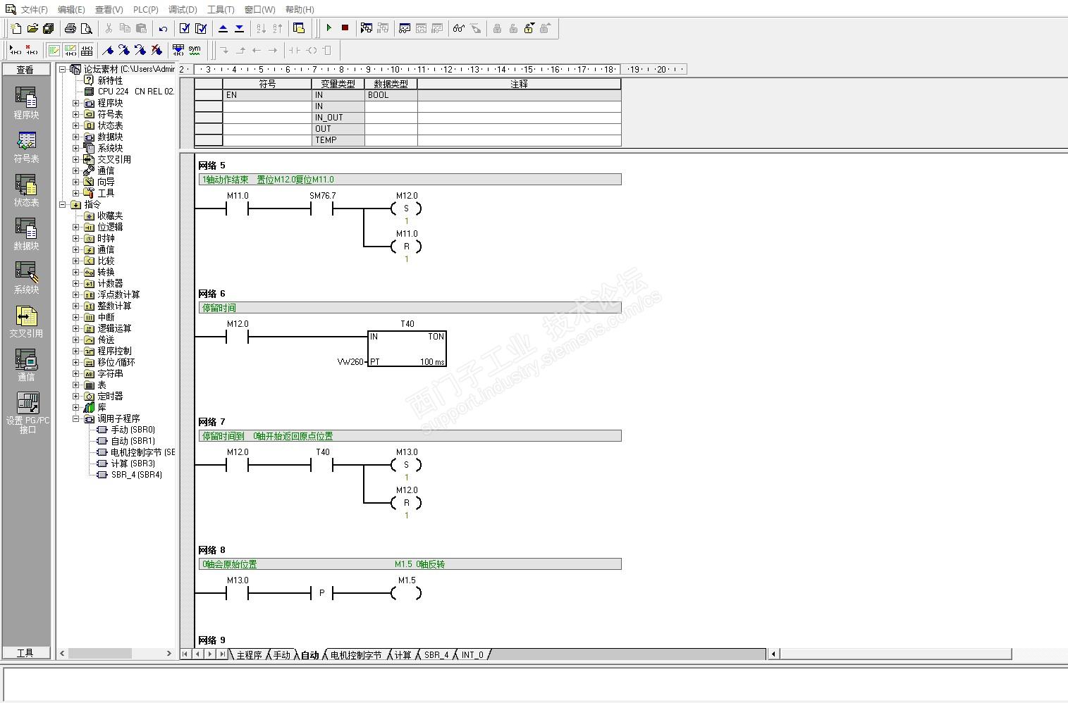Viewport: 1068px width, 703px height.
Task: Collapse the 指令 instruction tree node
Action: 63,204
